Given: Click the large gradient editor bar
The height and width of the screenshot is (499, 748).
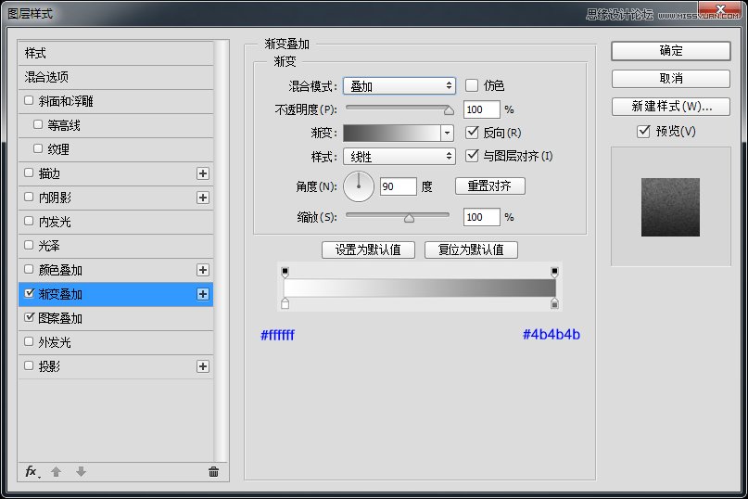Looking at the screenshot, I should tap(419, 288).
